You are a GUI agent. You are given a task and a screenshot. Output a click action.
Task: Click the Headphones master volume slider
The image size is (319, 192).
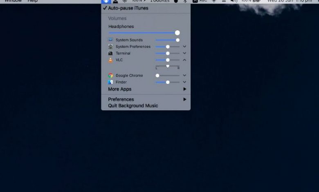point(144,33)
